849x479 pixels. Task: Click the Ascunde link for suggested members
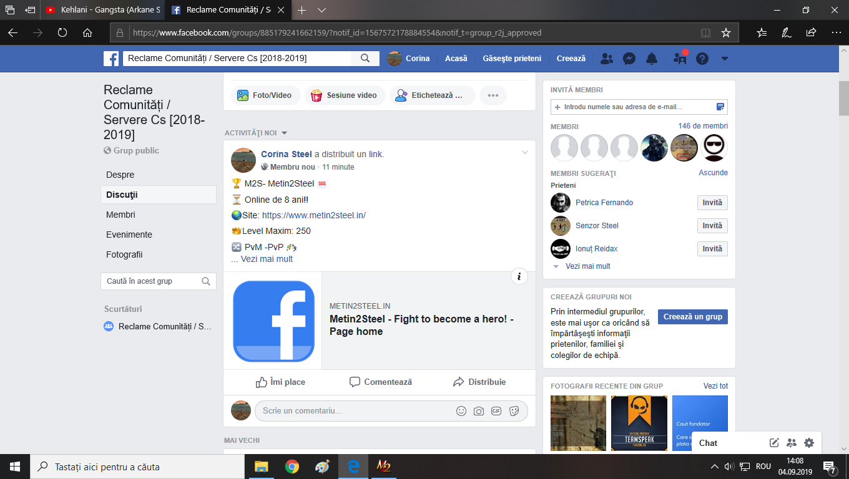coord(713,173)
